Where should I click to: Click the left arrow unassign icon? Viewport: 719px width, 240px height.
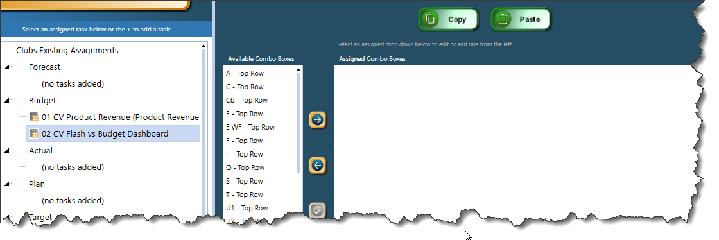[x=317, y=166]
